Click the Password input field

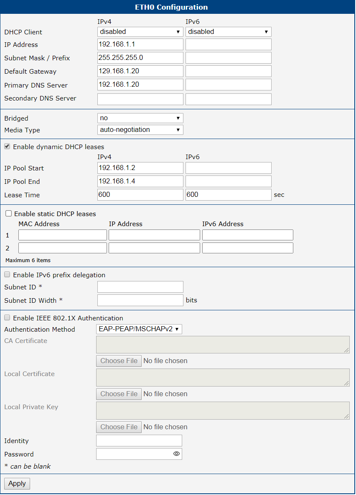139,454
